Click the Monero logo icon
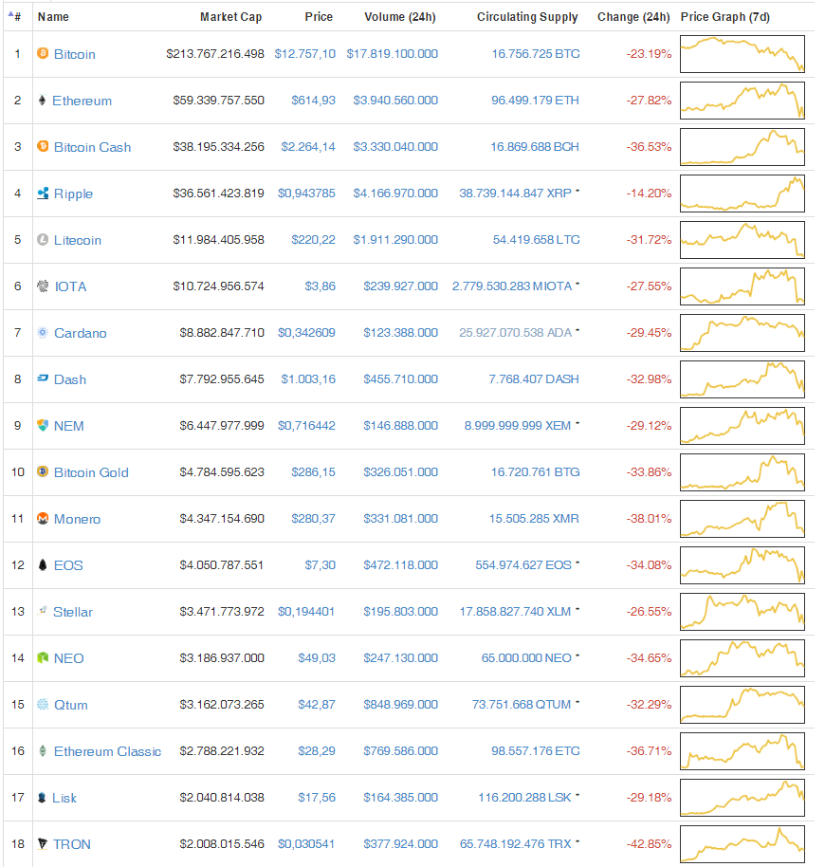The width and height of the screenshot is (825, 867). [42, 519]
